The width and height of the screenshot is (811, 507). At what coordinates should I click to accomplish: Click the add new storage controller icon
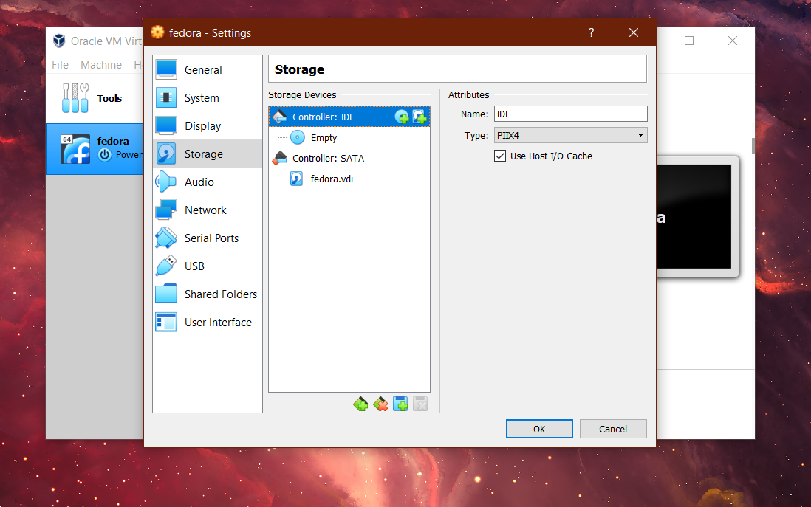pyautogui.click(x=360, y=404)
